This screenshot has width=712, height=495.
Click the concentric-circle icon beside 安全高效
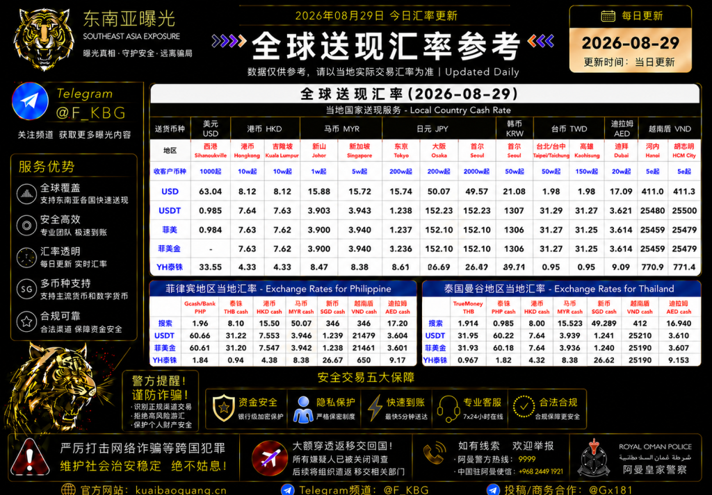(x=26, y=226)
